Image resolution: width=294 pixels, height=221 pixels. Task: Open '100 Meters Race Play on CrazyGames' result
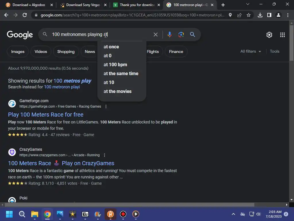tap(61, 163)
